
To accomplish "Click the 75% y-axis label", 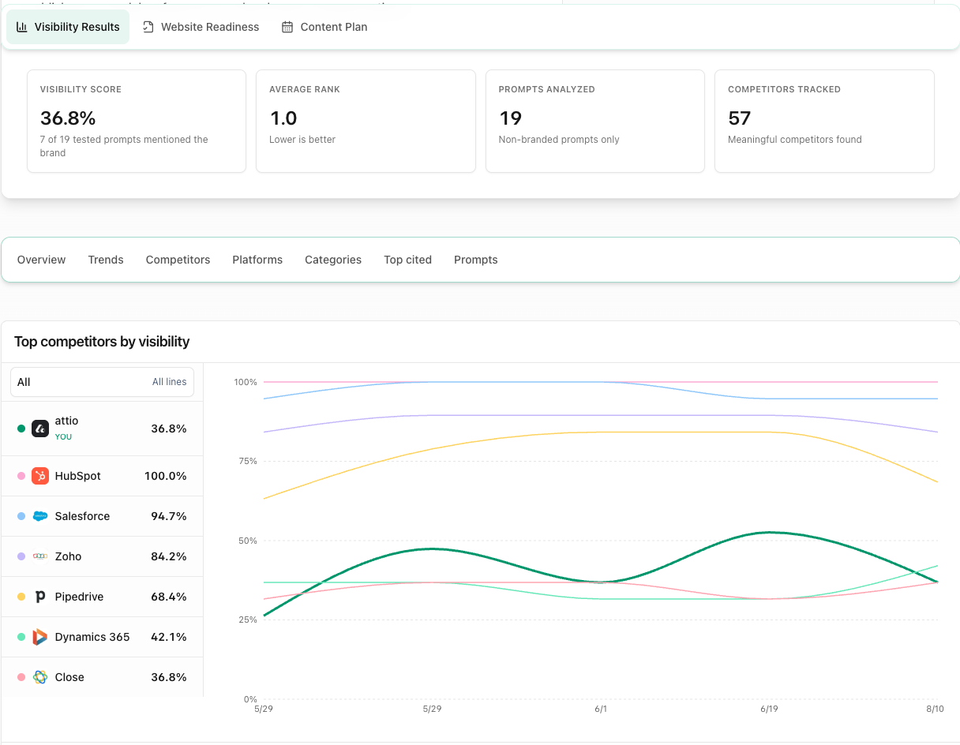I will (x=248, y=461).
